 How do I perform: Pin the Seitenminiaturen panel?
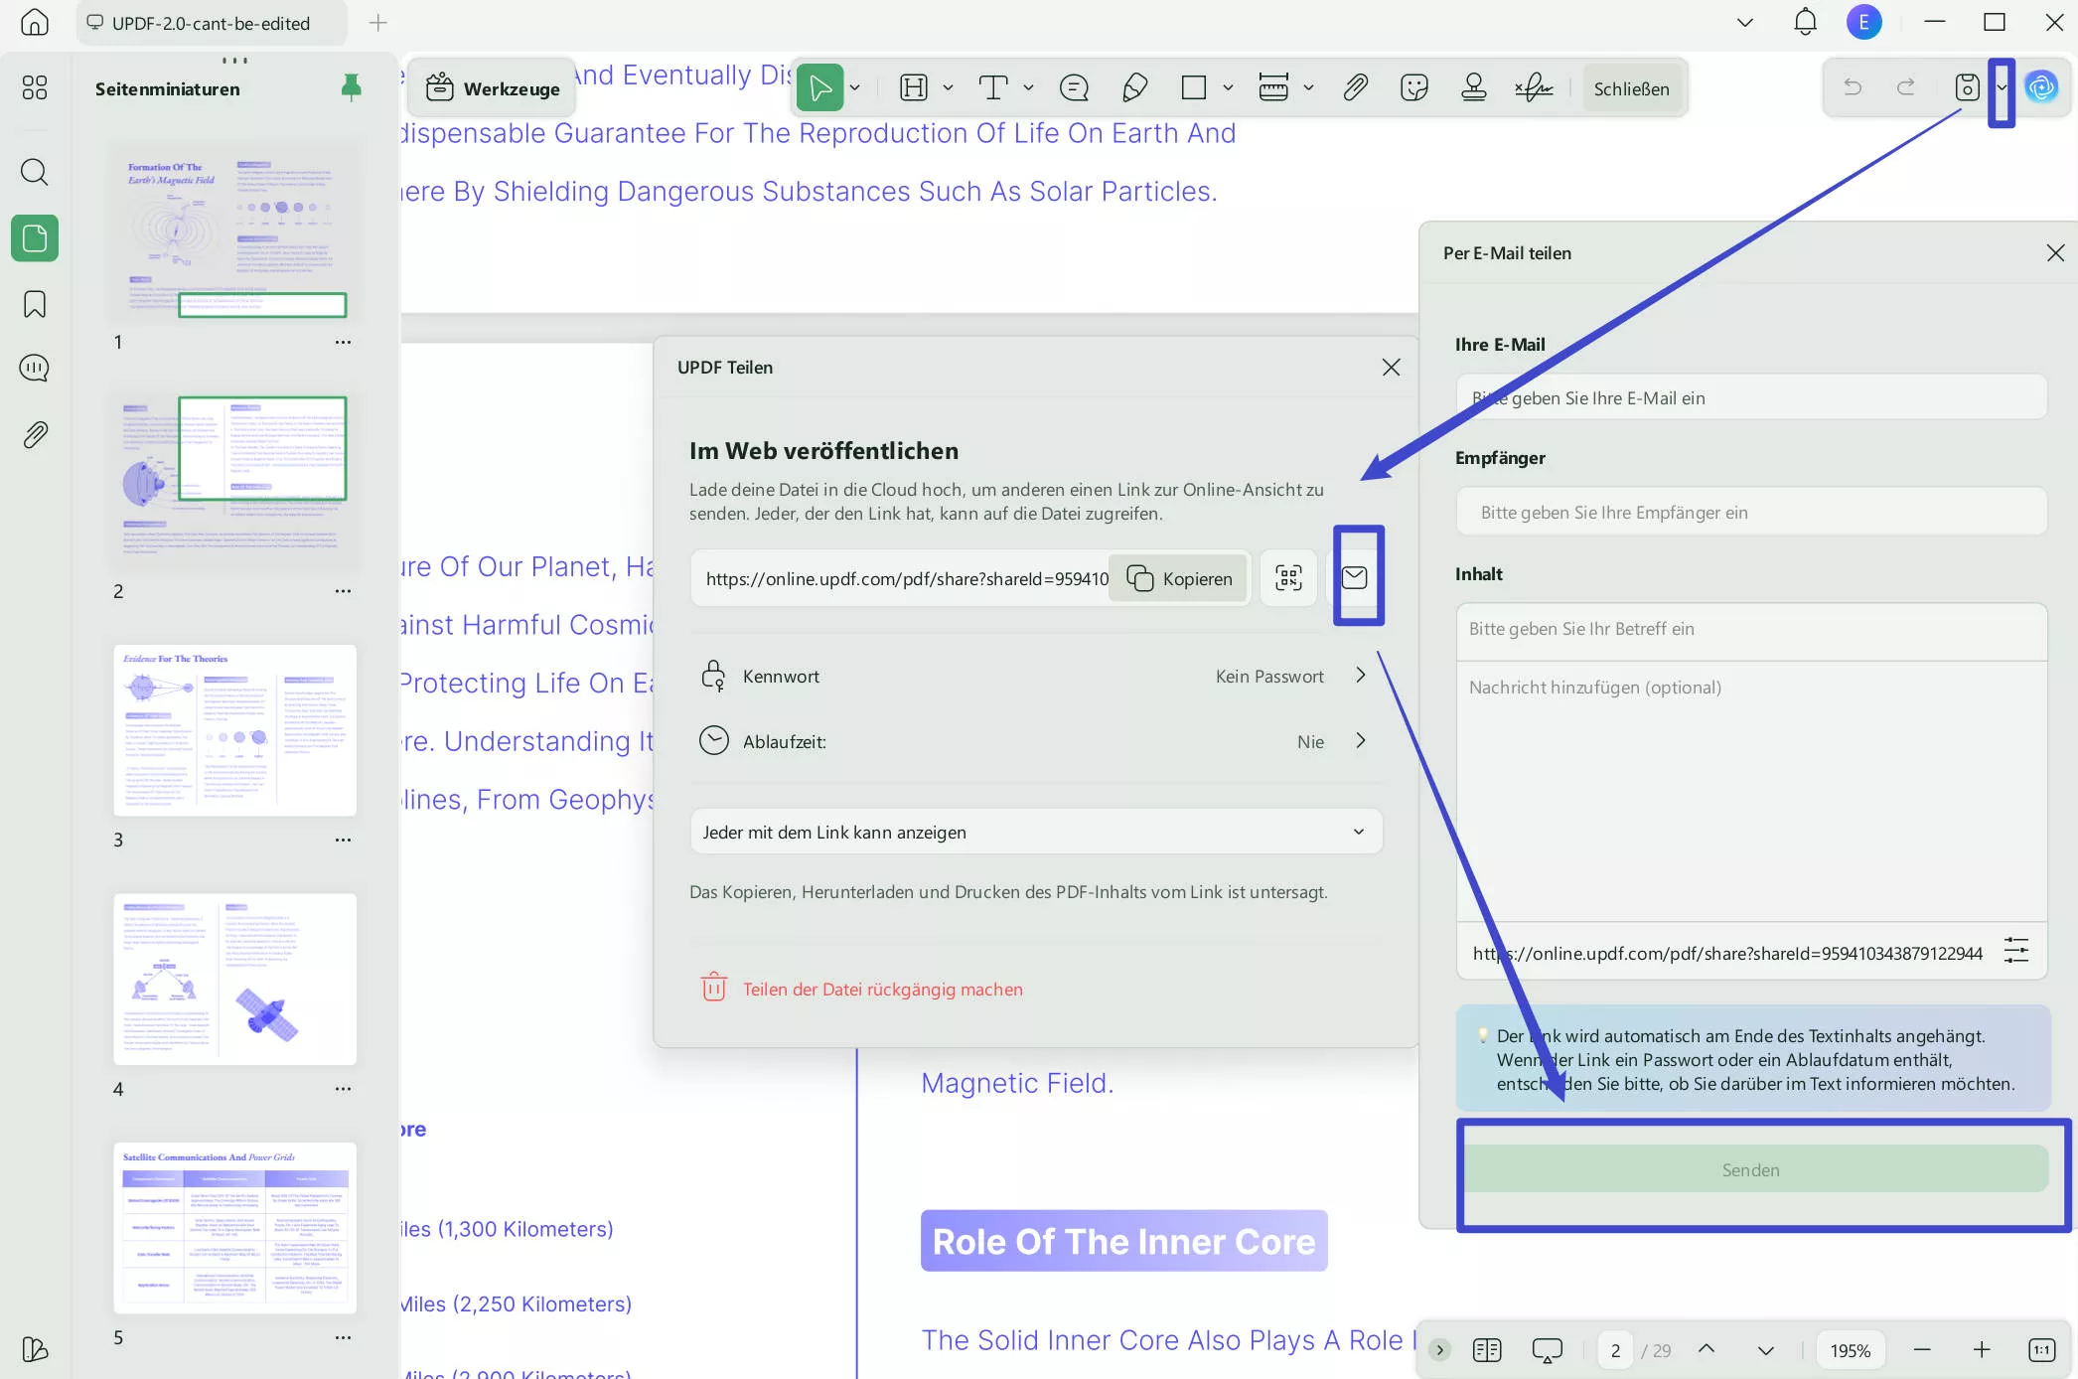351,88
